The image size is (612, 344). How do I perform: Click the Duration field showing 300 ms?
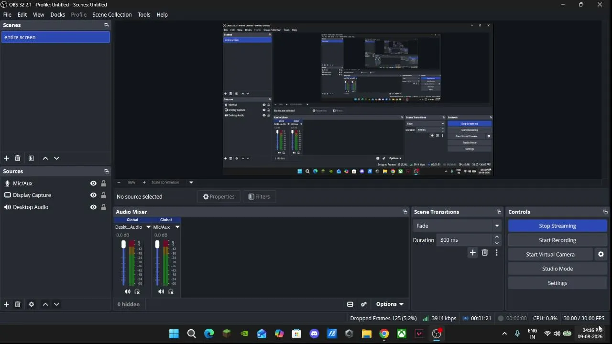click(464, 240)
